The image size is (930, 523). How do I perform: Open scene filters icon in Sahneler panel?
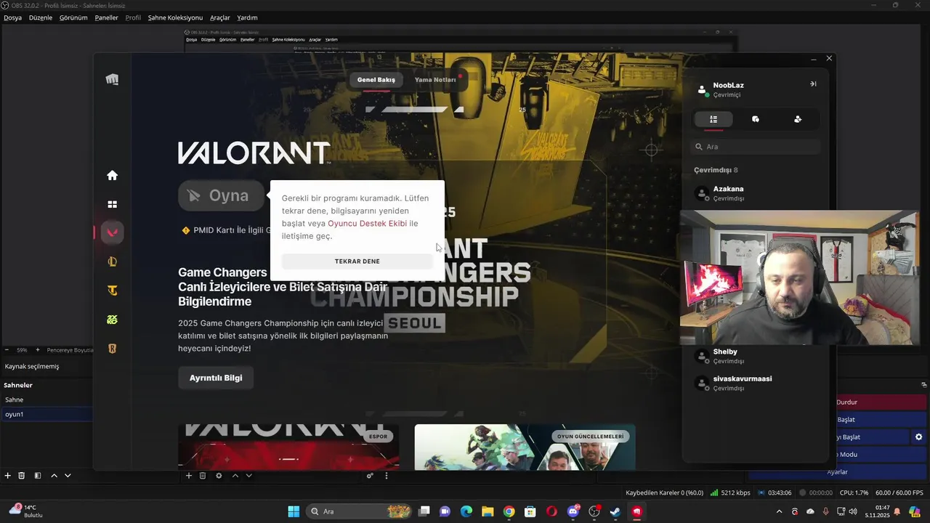click(x=38, y=476)
